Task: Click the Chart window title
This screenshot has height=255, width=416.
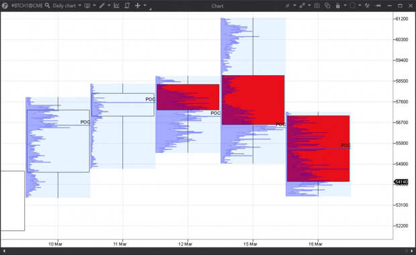Action: [x=217, y=6]
